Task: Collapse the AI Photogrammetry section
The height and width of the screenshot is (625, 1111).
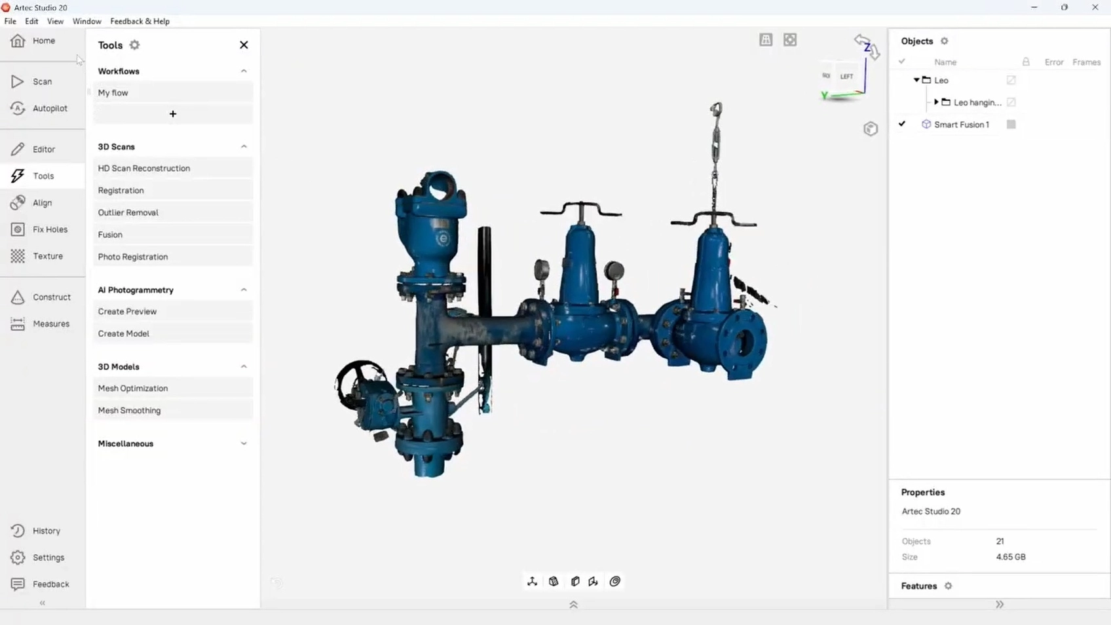Action: 244,290
